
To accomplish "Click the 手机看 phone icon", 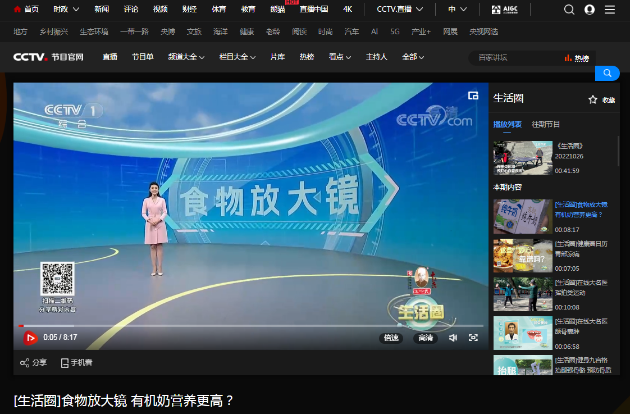I will pos(64,363).
